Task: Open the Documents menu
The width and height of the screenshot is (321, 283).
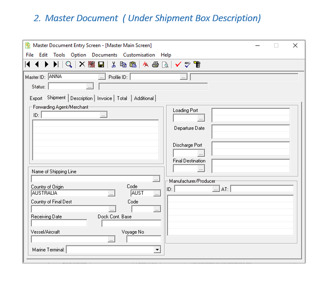Action: click(104, 55)
